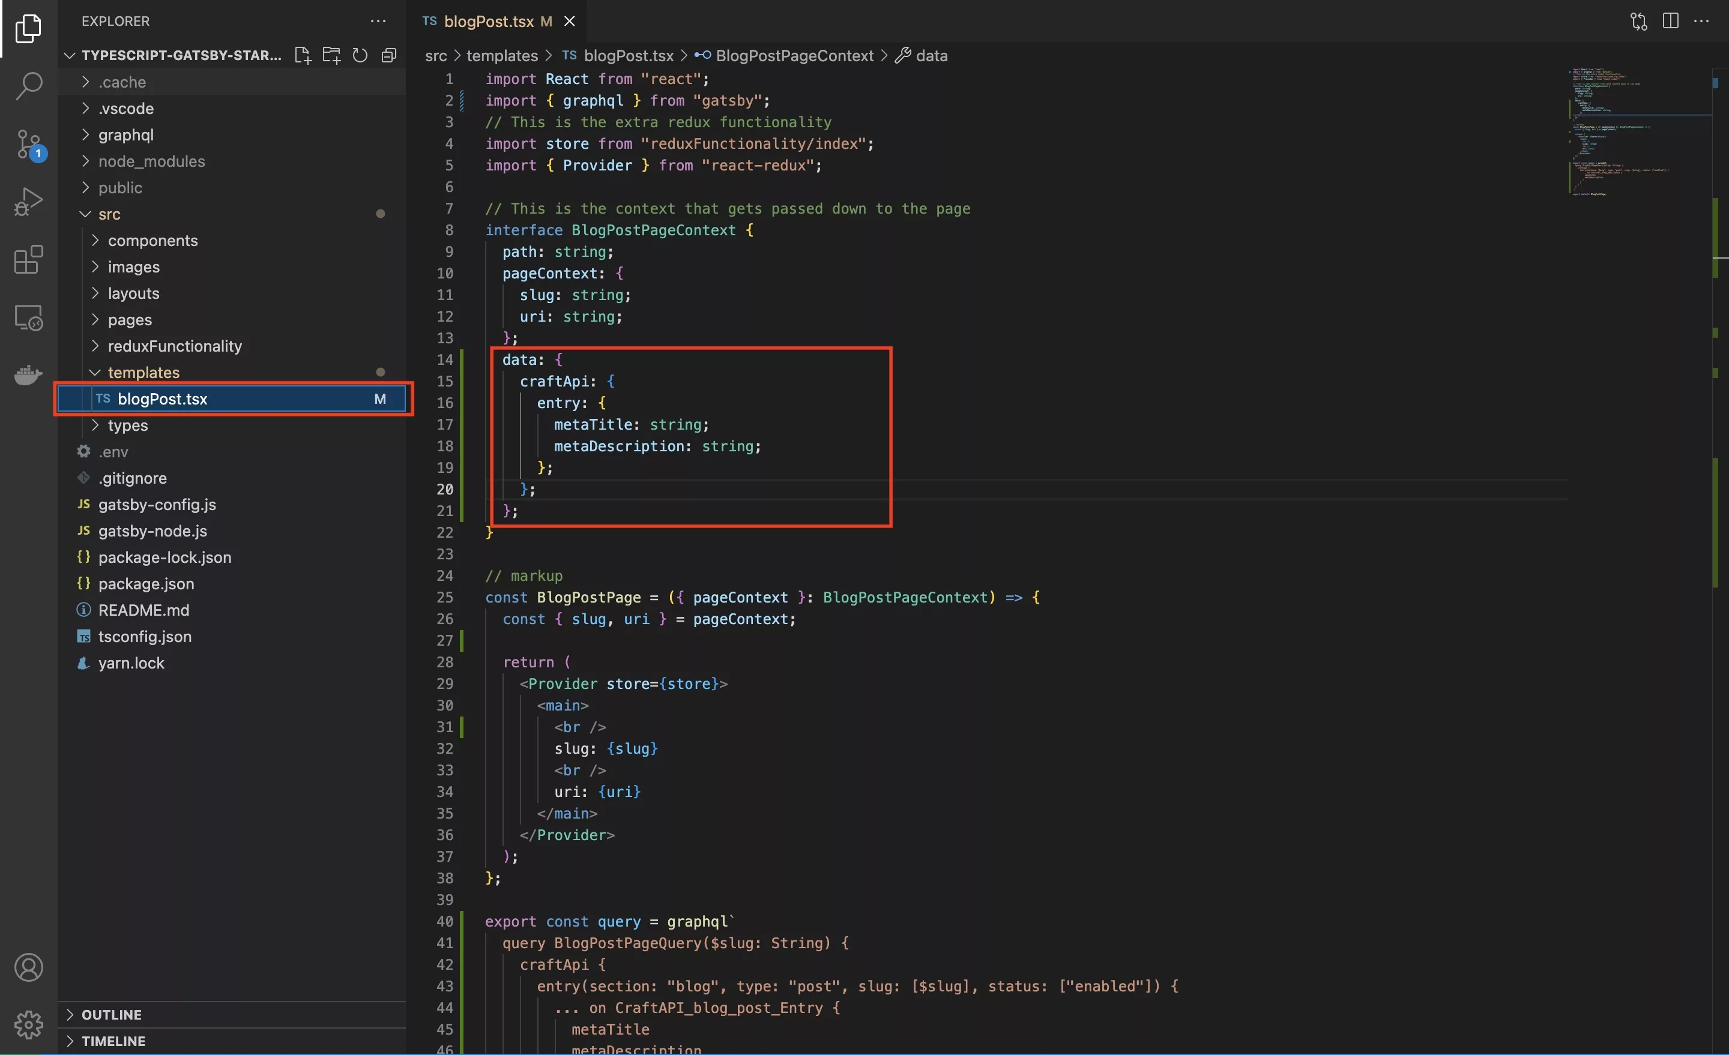Image resolution: width=1729 pixels, height=1055 pixels.
Task: Click "export const query" on line 40
Action: tap(563, 922)
